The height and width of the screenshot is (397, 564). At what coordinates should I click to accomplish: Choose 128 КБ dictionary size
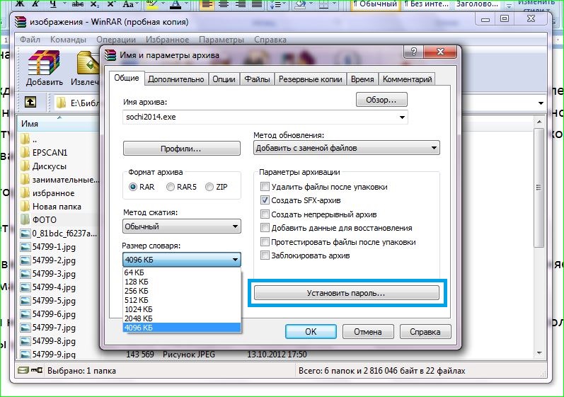click(182, 282)
